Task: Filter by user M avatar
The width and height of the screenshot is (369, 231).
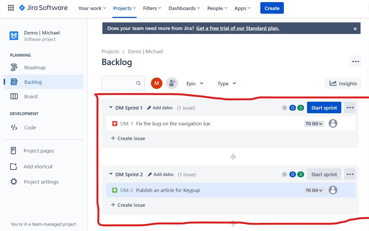Action: (157, 83)
